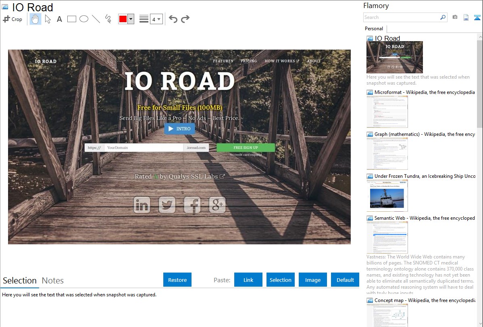Click the IO Road title icon
The image size is (483, 327).
click(x=5, y=7)
